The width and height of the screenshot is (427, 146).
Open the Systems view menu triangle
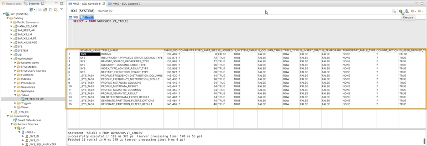pos(62,9)
